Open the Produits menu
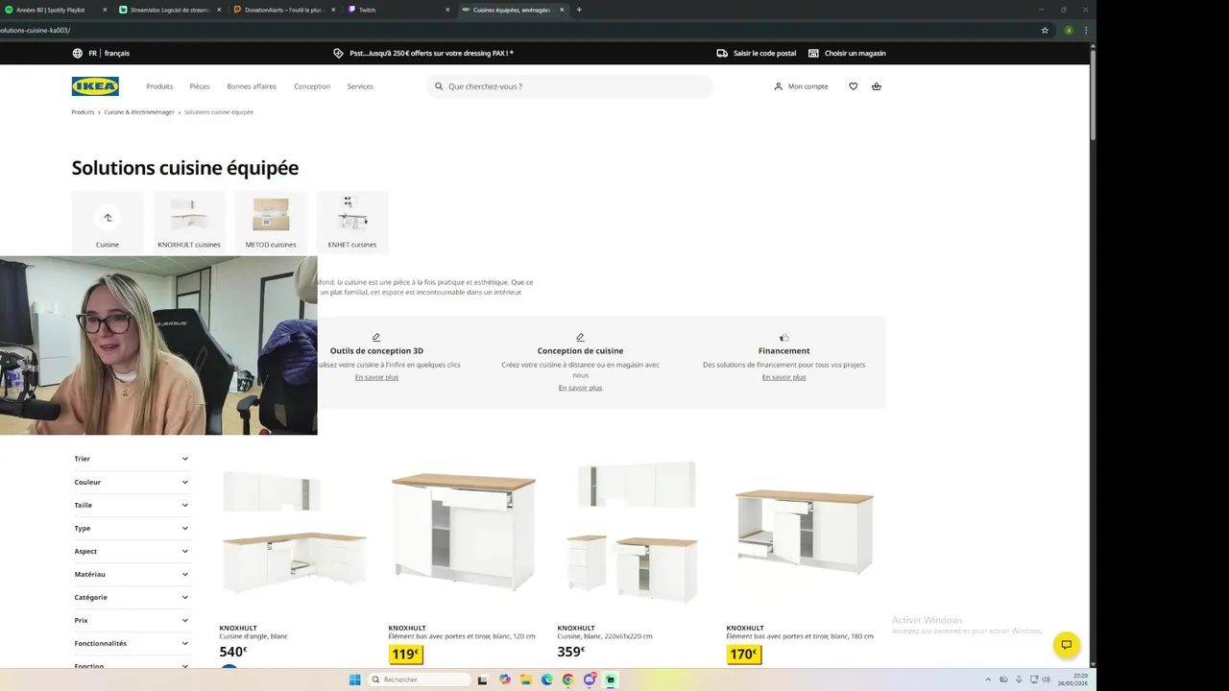 159,86
